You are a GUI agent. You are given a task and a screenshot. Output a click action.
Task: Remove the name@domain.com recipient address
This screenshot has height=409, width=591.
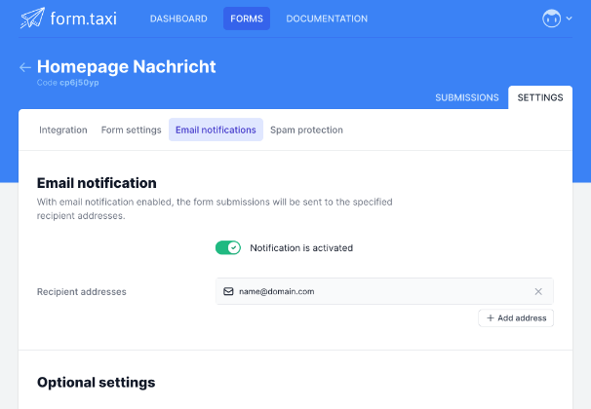(x=538, y=291)
